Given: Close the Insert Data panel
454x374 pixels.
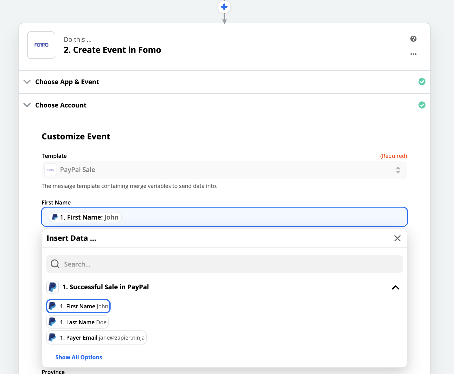Looking at the screenshot, I should point(397,238).
